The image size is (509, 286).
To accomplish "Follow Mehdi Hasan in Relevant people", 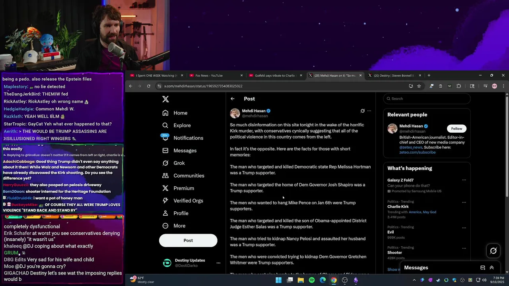I will click(x=457, y=128).
